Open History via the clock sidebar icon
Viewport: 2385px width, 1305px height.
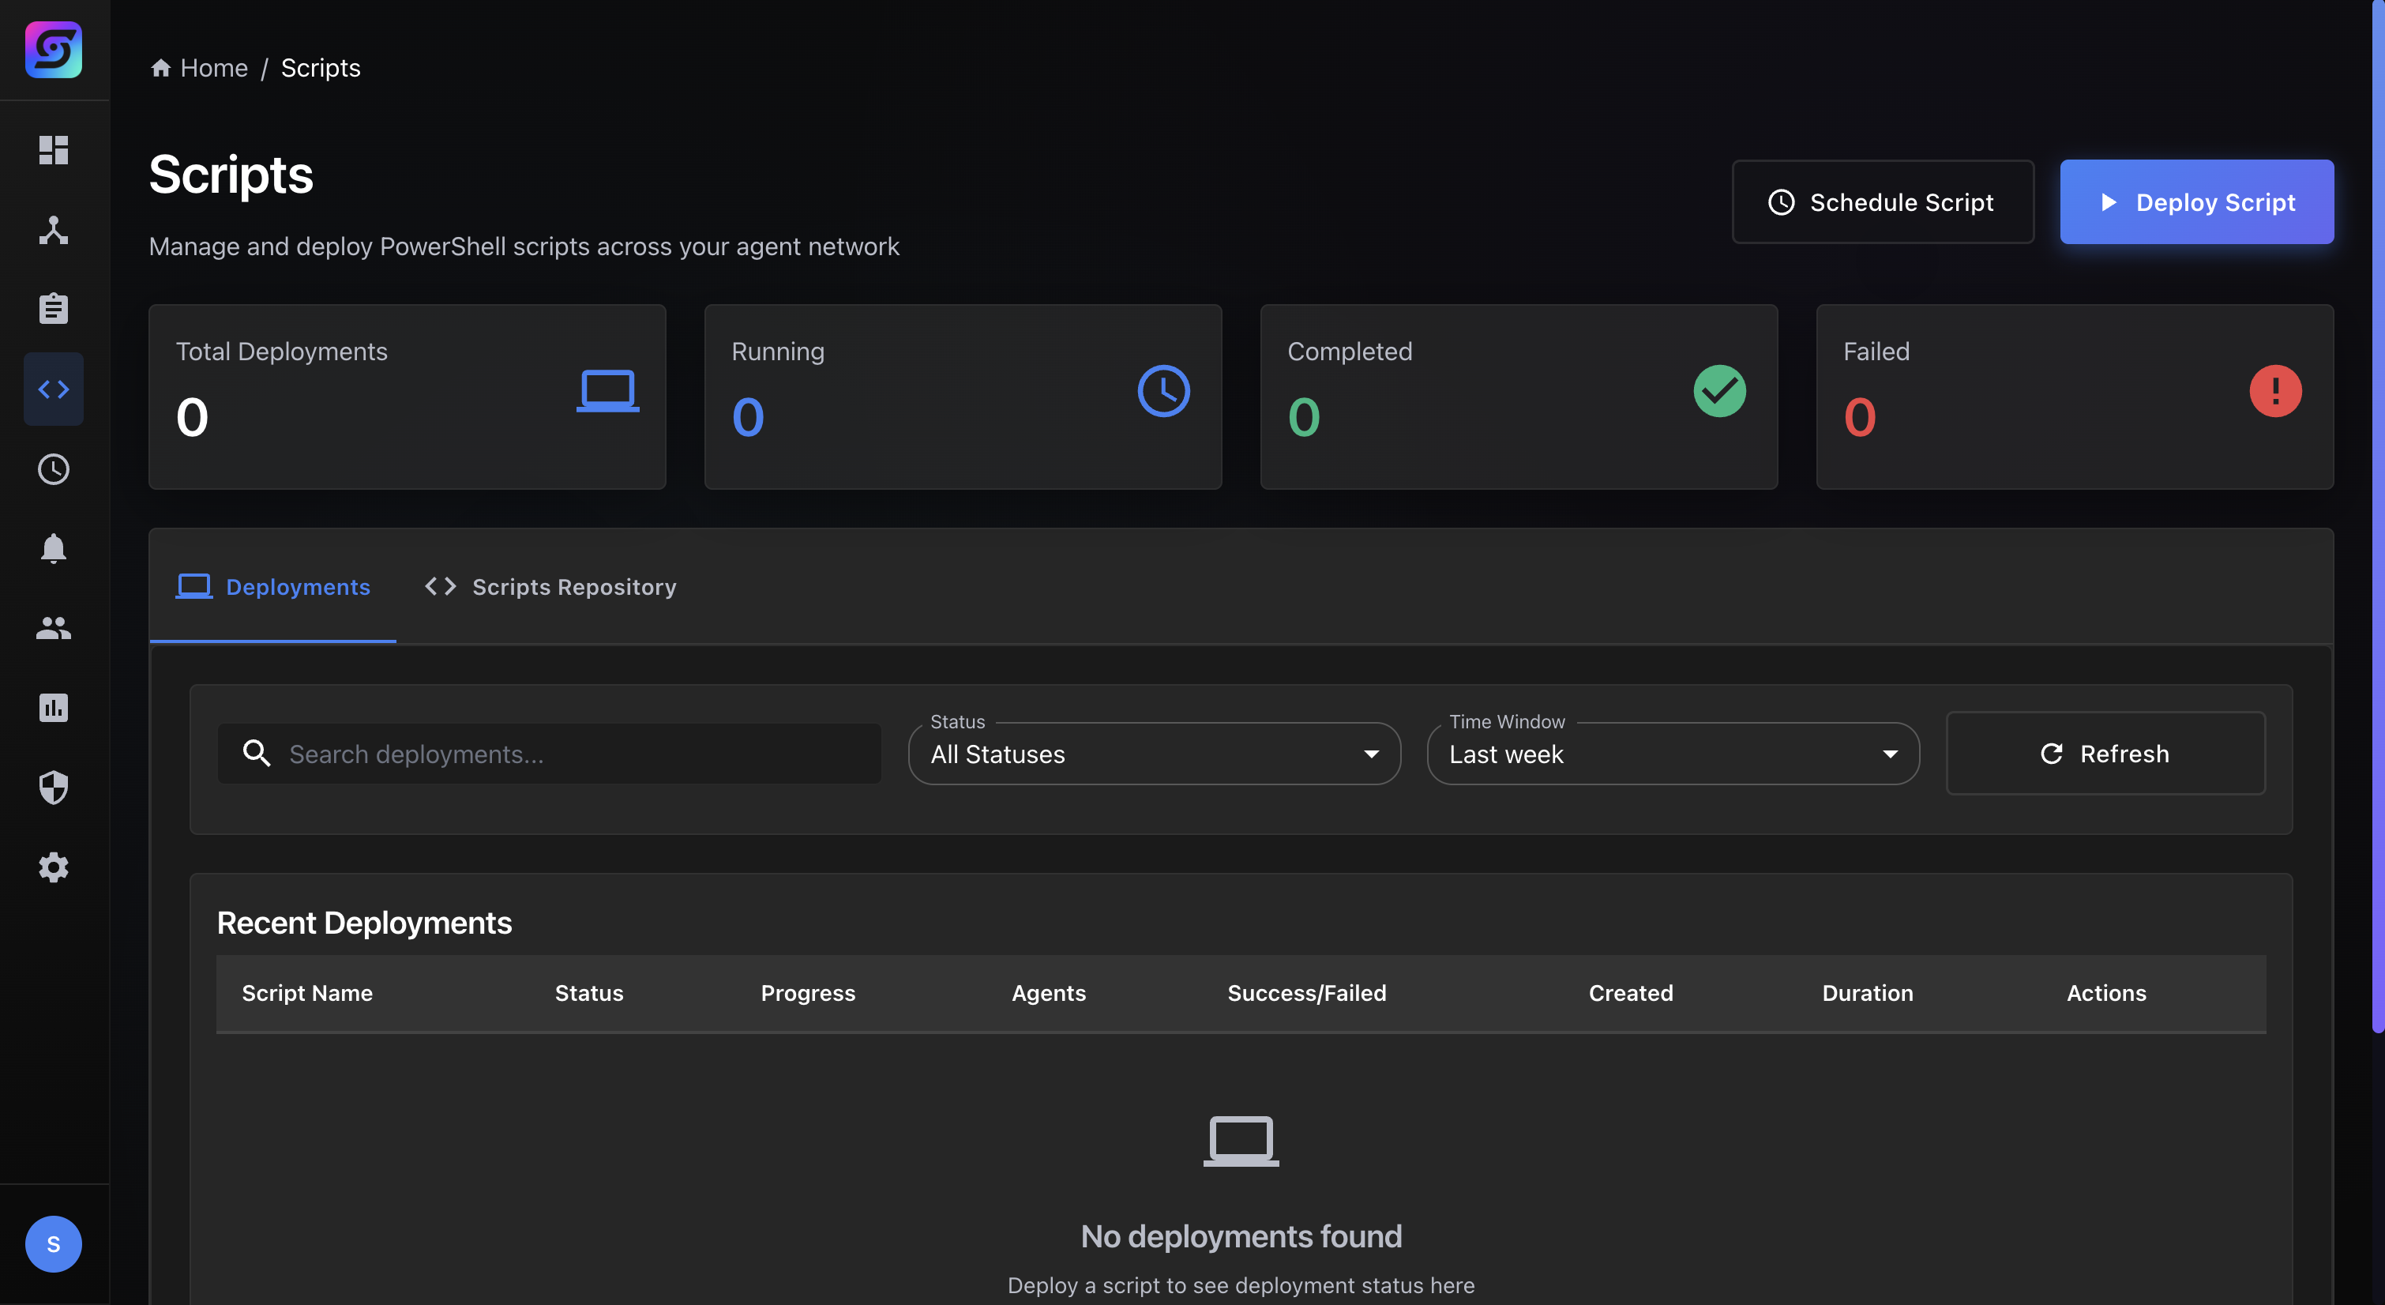coord(53,468)
